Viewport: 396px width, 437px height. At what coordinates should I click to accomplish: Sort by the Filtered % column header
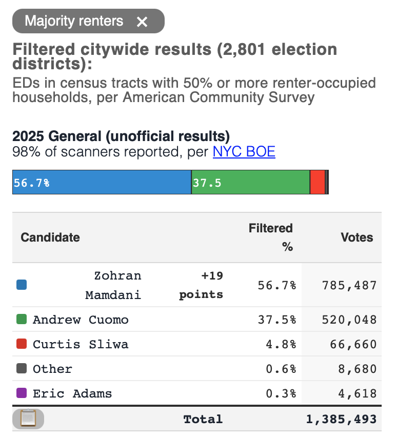coord(270,237)
